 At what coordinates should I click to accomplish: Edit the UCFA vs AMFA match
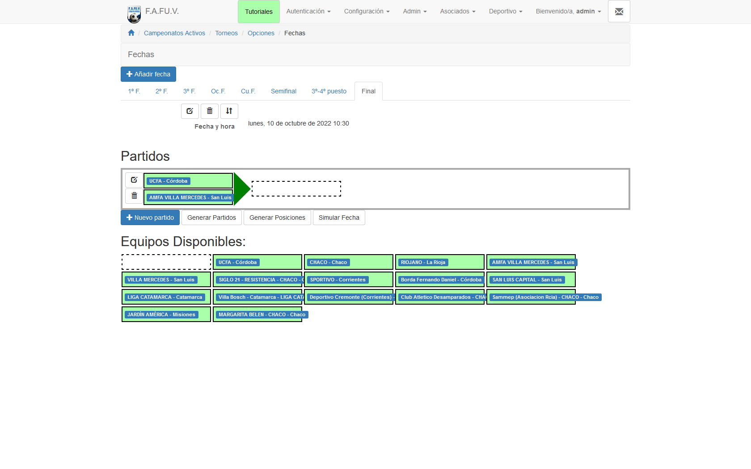(134, 180)
